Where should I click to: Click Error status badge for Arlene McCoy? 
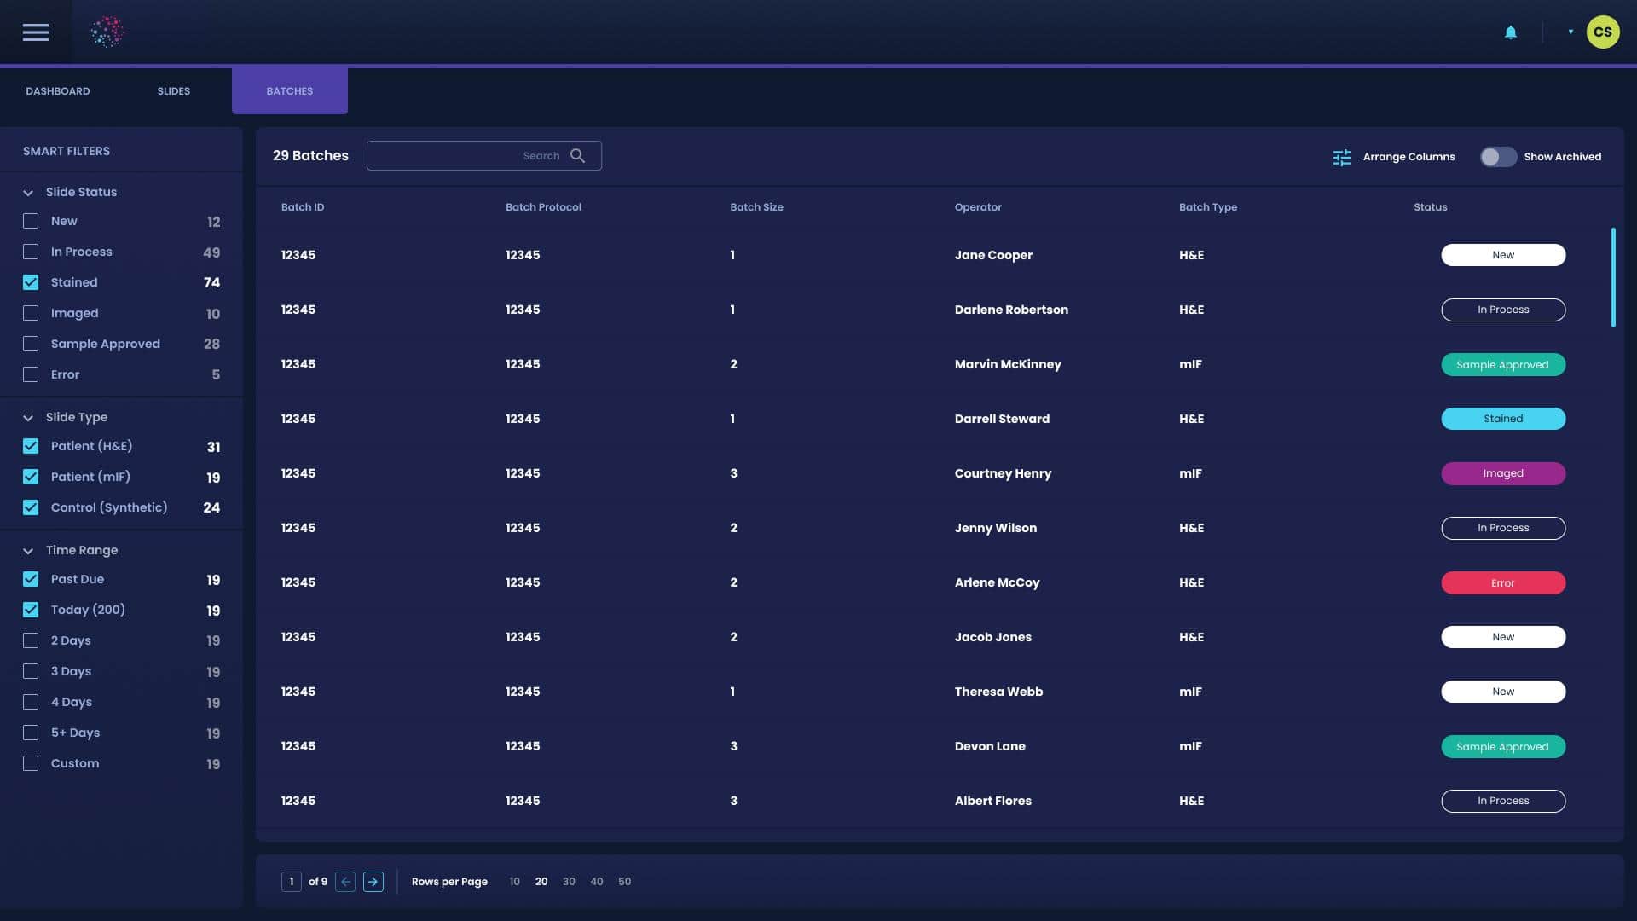[x=1502, y=583]
